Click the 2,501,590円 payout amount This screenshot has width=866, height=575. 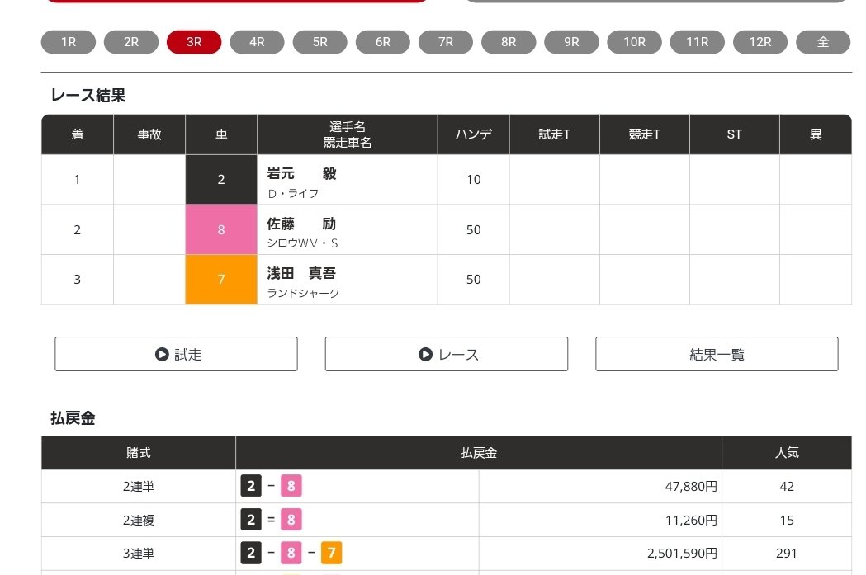click(x=682, y=553)
